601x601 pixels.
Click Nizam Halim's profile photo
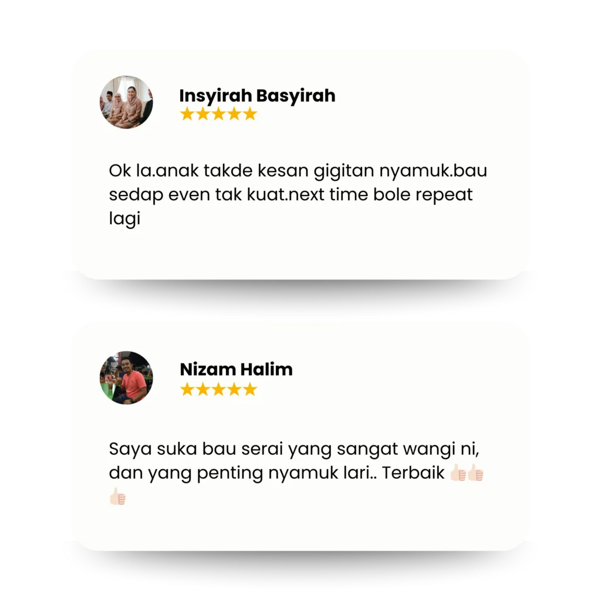point(126,377)
